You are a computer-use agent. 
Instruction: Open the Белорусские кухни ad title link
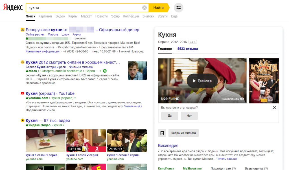82,30
